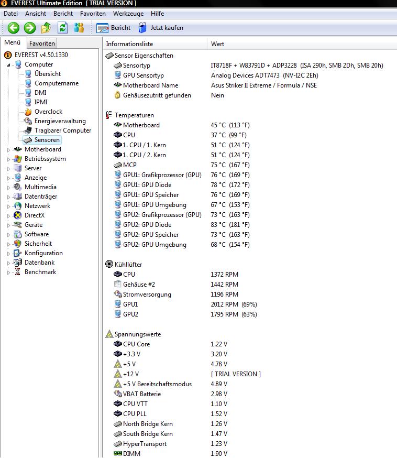Click the green Back arrow icon
The height and width of the screenshot is (458, 397).
click(14, 28)
